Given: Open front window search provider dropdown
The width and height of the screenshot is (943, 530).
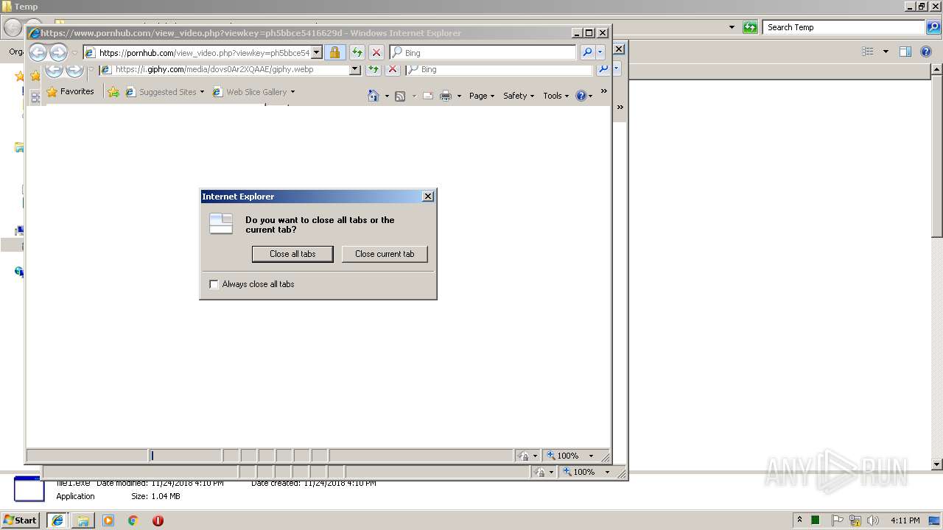Looking at the screenshot, I should [x=600, y=53].
